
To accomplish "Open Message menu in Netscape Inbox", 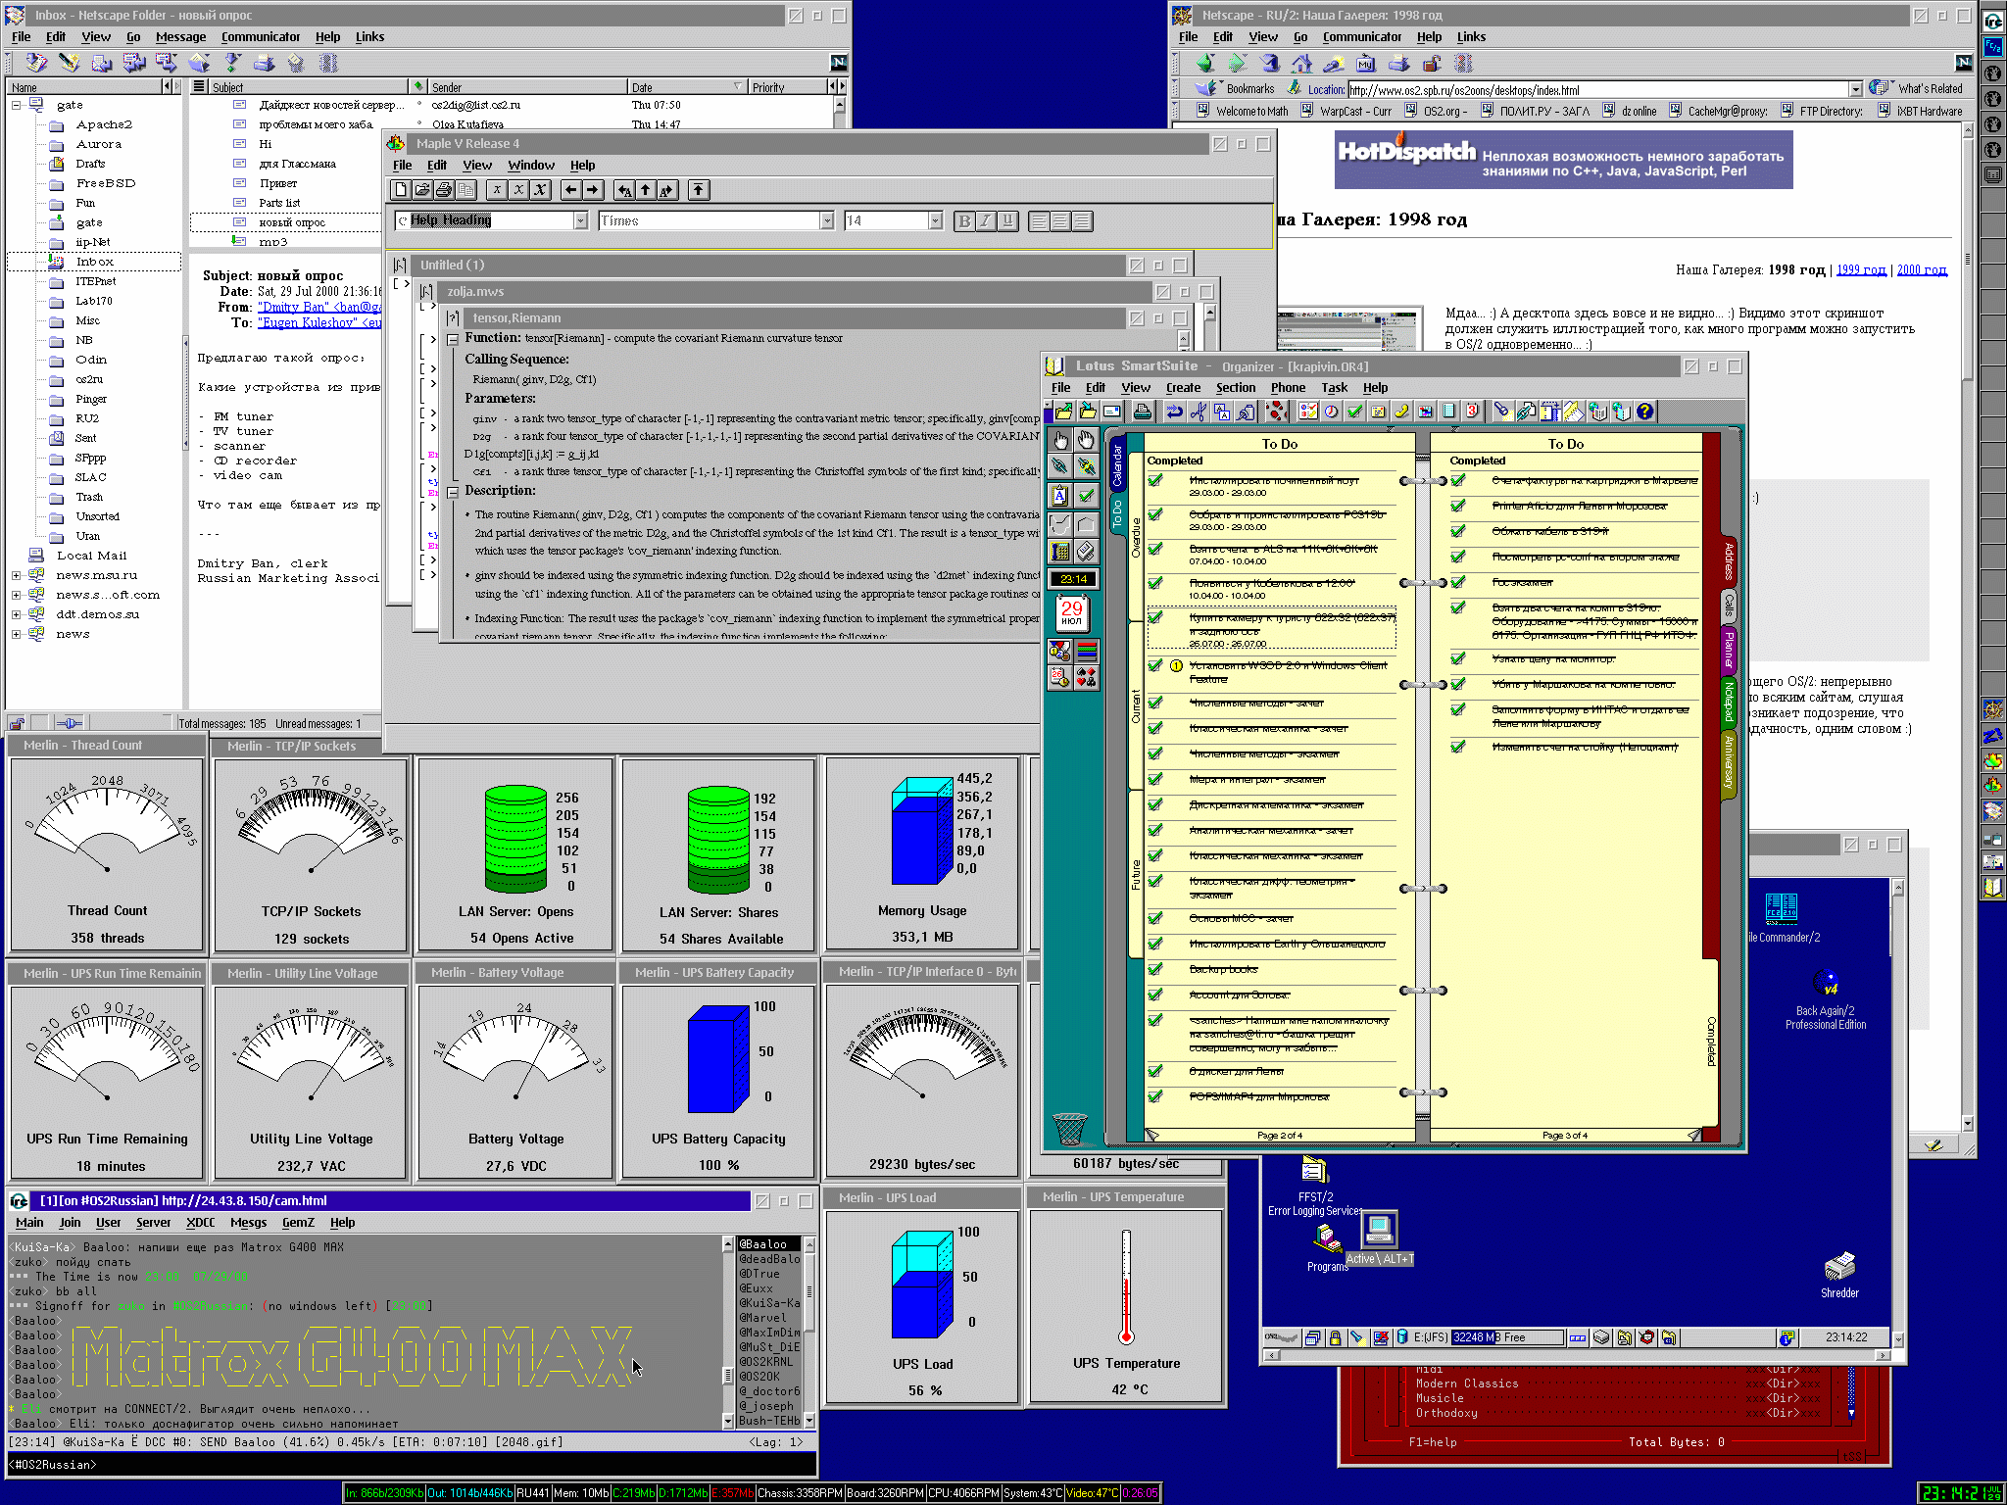I will pyautogui.click(x=180, y=37).
